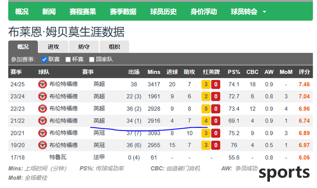Click the 进球 column header

172,72
